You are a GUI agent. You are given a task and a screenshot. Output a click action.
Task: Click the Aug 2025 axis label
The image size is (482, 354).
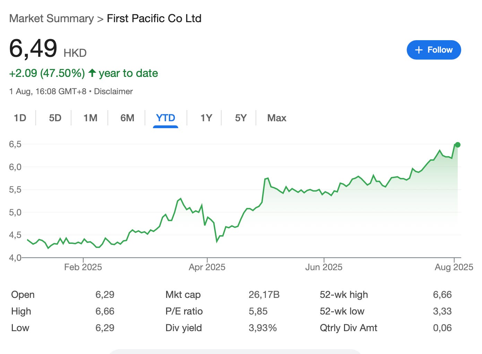(x=454, y=267)
